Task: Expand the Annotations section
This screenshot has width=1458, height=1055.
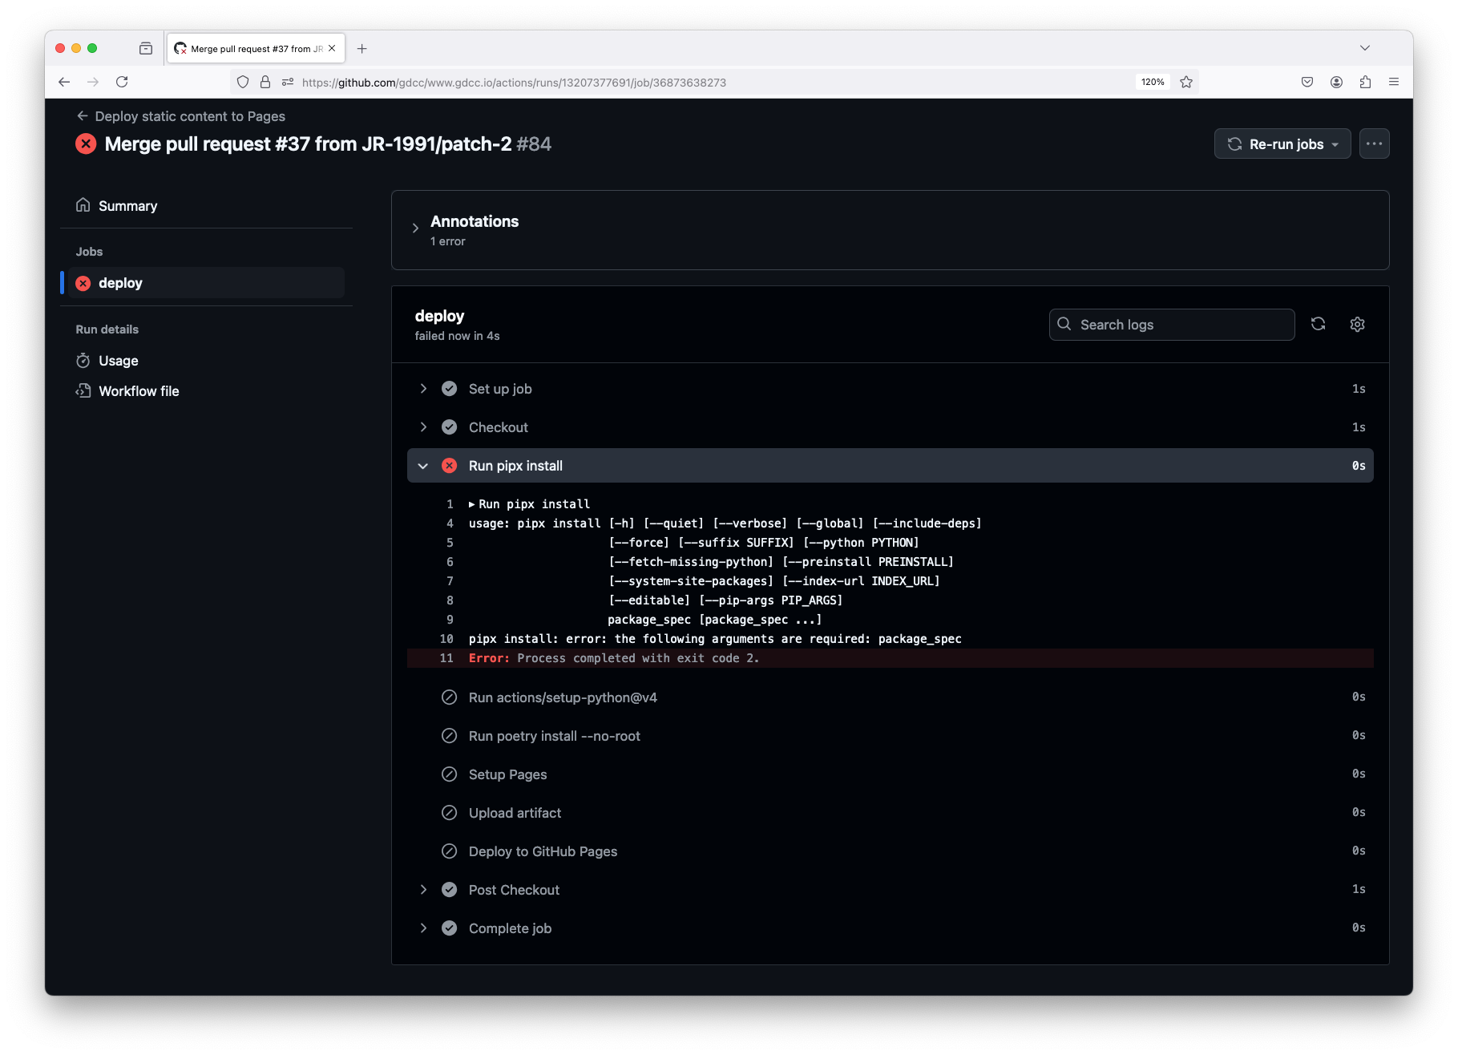Action: [x=415, y=228]
